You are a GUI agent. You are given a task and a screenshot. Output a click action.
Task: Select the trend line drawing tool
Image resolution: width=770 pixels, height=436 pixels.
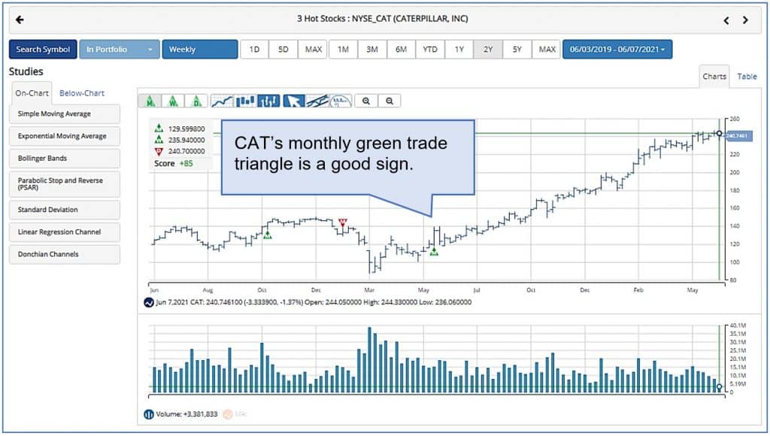tap(317, 101)
